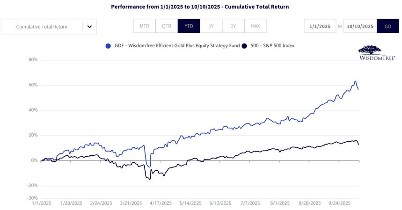The height and width of the screenshot is (210, 402).
Task: Click the GDE line peak near 60%
Action: click(x=355, y=81)
